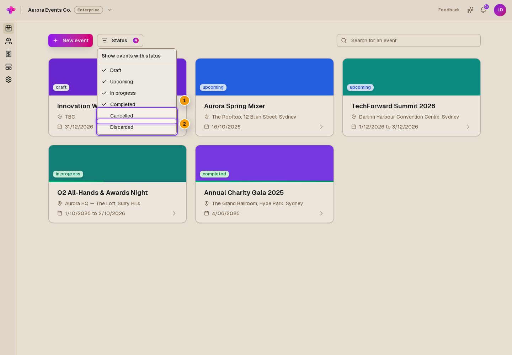Click the Show events with status heading
The width and height of the screenshot is (512, 355).
click(131, 56)
